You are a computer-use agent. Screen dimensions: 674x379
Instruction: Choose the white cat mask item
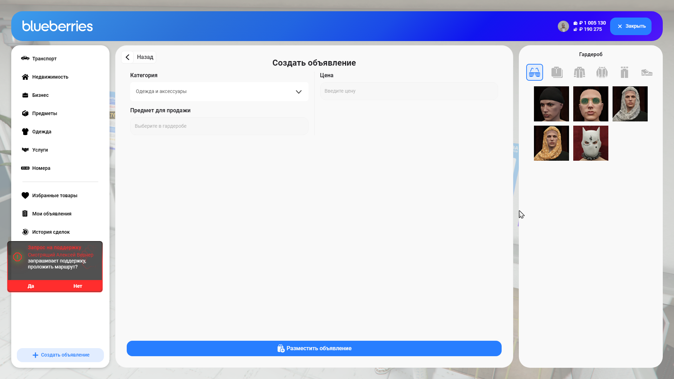[590, 143]
